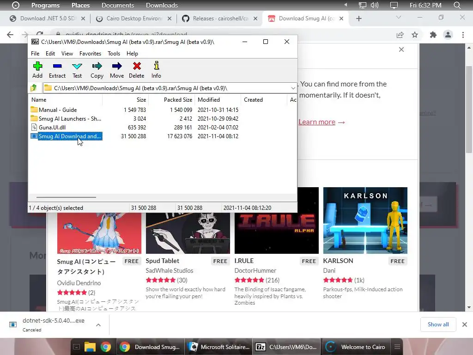The height and width of the screenshot is (355, 473).
Task: Click the Extract toolbar icon
Action: pyautogui.click(x=57, y=70)
